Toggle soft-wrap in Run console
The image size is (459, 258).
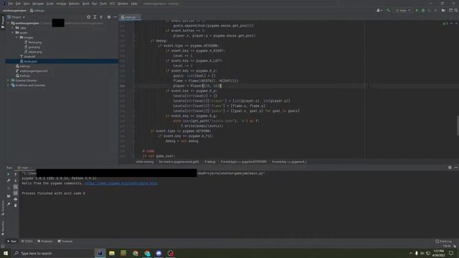[16, 187]
